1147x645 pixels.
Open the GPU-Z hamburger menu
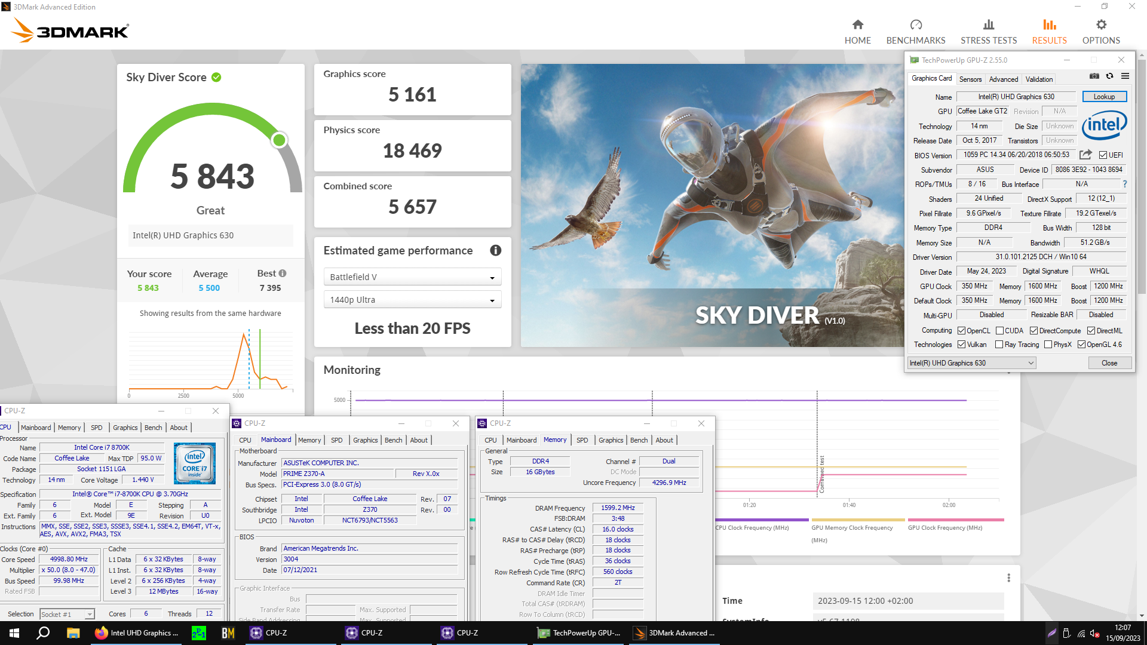[x=1125, y=76]
